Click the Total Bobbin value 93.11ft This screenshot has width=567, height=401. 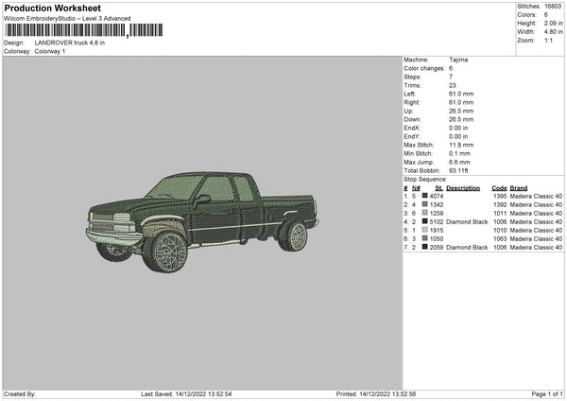tap(459, 170)
